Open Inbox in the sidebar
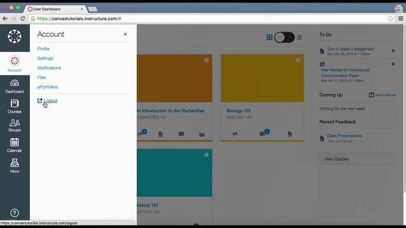Image resolution: width=406 pixels, height=228 pixels. [15, 166]
